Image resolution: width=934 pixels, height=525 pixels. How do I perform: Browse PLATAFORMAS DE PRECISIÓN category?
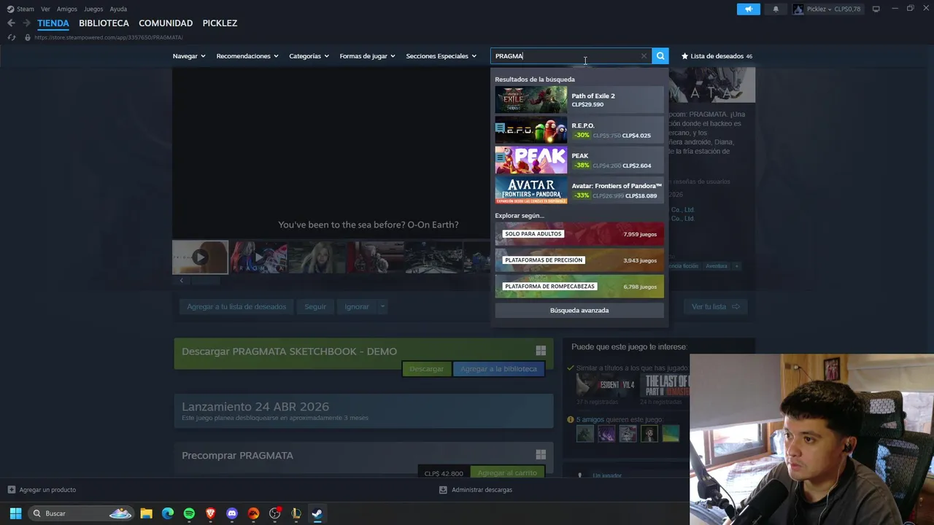579,260
